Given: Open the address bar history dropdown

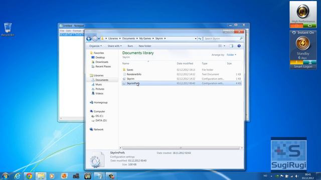Looking at the screenshot, I should coord(196,38).
